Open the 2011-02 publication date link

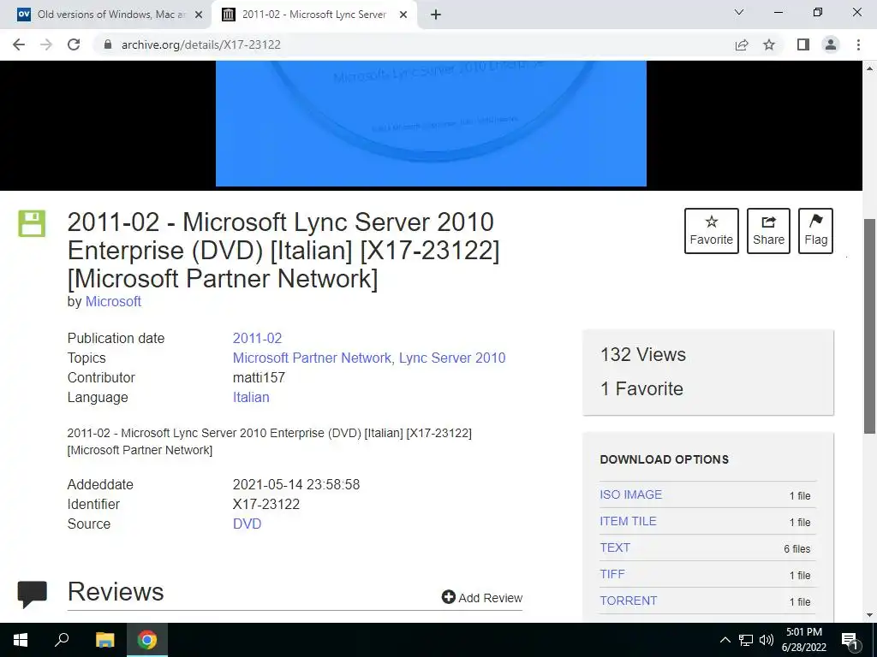pos(257,338)
